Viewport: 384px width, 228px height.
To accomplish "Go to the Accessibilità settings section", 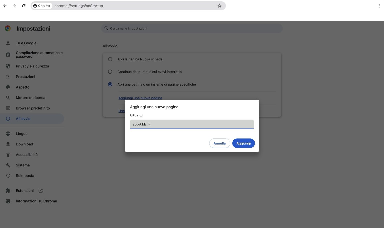I will pos(27,155).
